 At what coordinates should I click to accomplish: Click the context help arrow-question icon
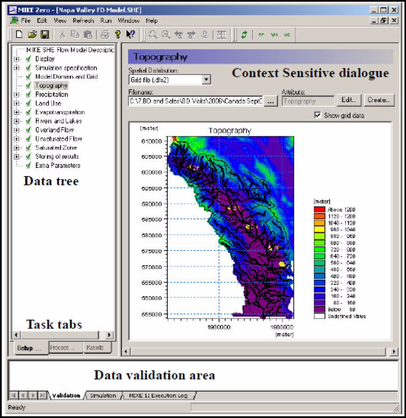click(130, 35)
